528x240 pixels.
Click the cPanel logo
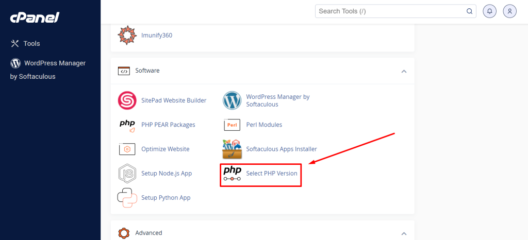coord(35,18)
